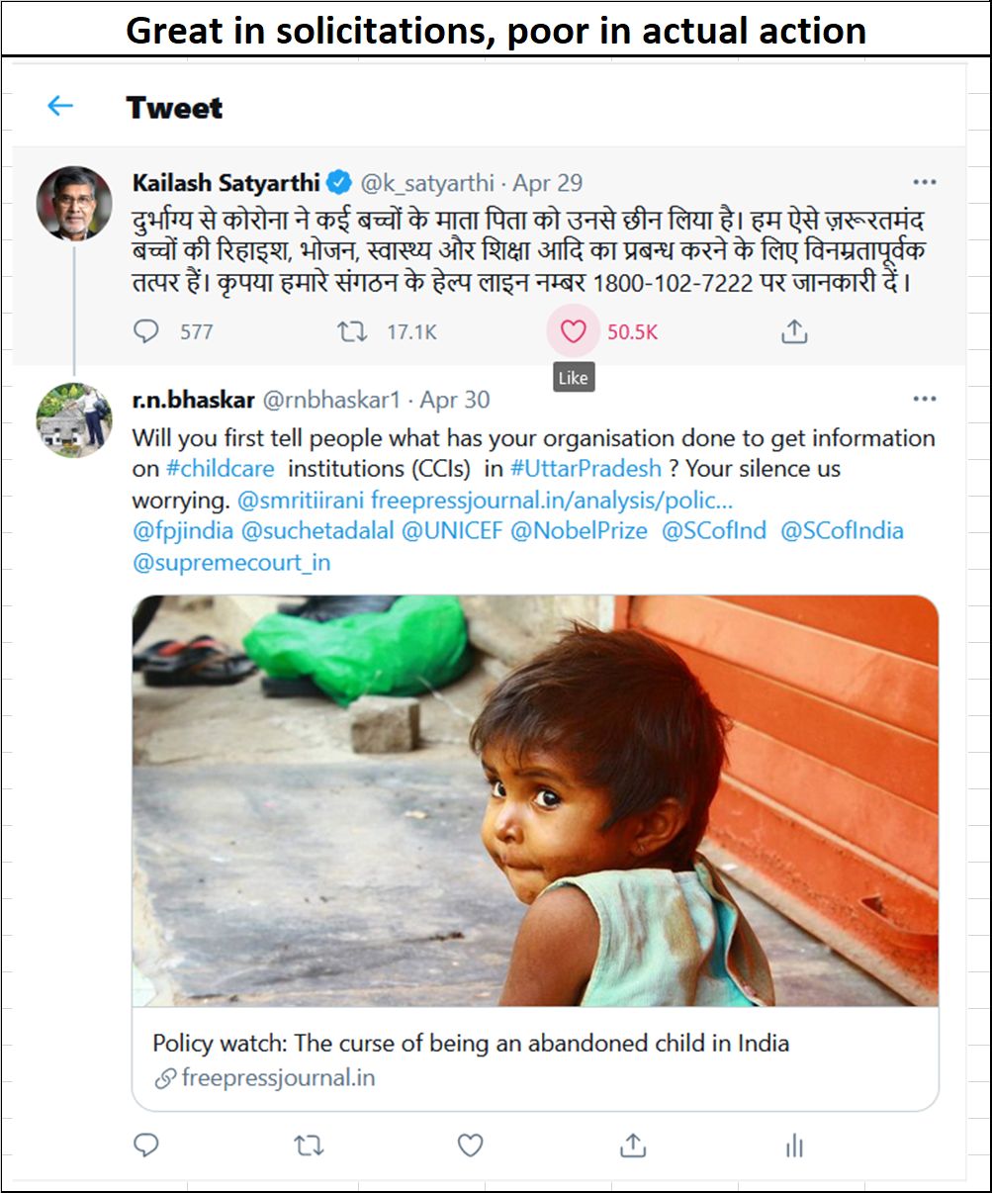View analytics for r.n.bhaskar's tweet
992x1193 pixels.
[793, 1146]
